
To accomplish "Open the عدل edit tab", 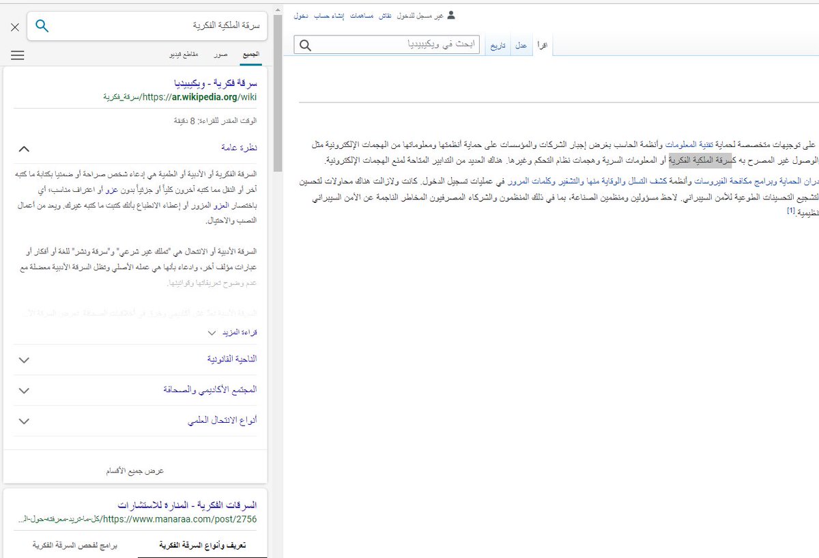I will (521, 45).
